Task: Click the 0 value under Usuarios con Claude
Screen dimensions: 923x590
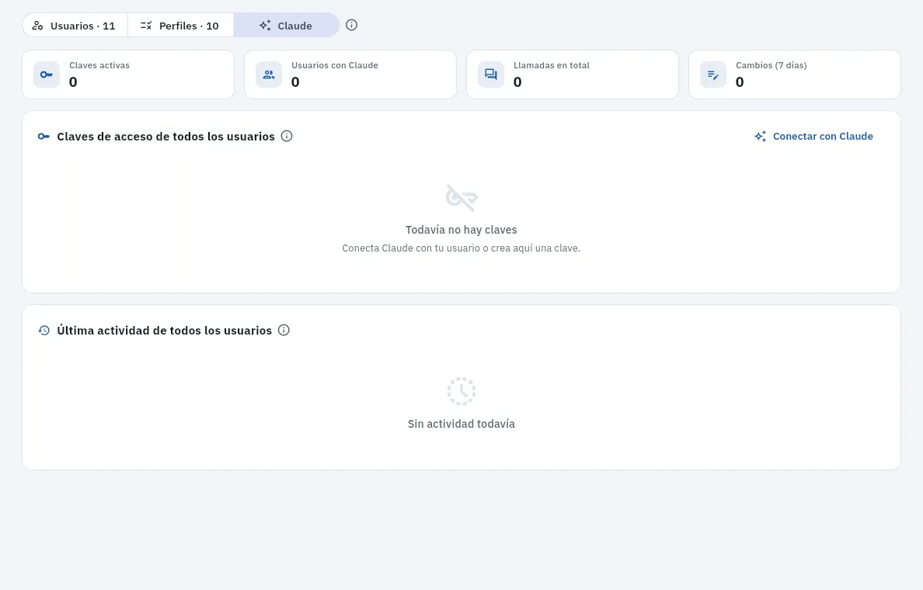Action: (295, 82)
